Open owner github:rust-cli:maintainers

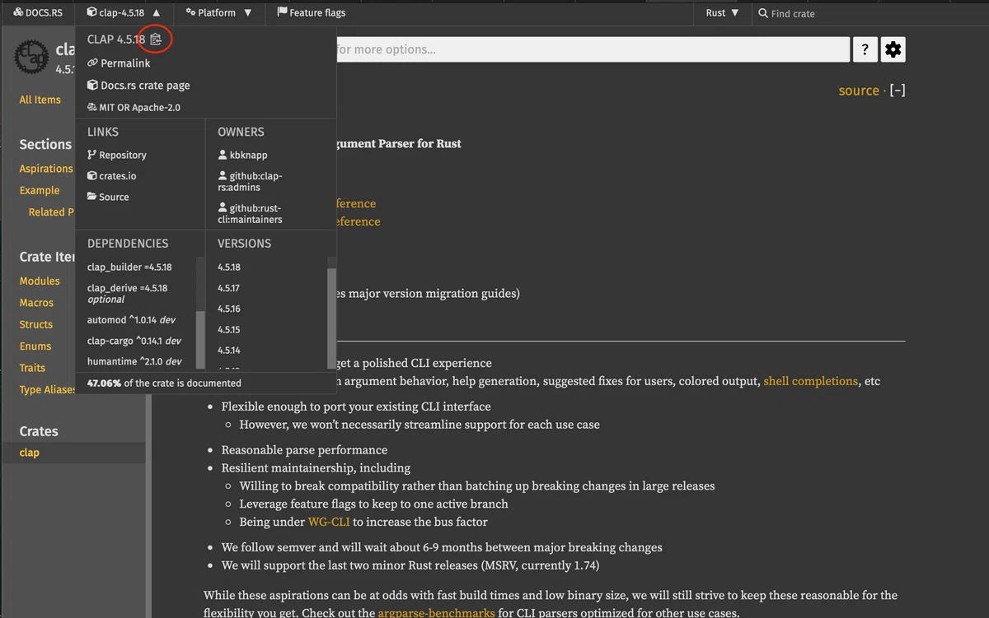(250, 214)
